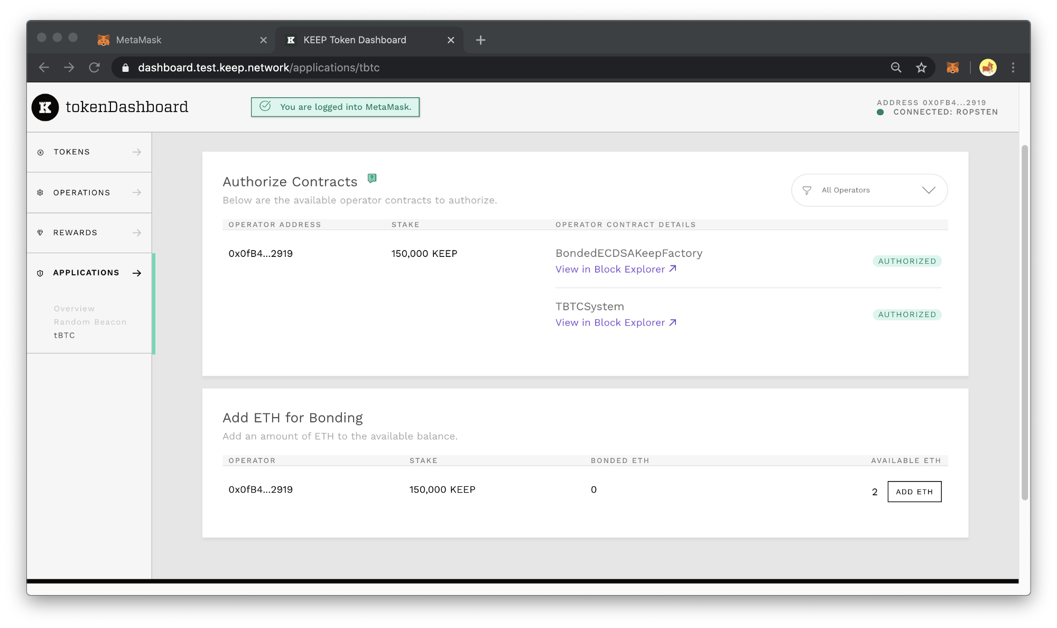Open a new browser tab
Viewport: 1057px width, 628px height.
[x=480, y=40]
